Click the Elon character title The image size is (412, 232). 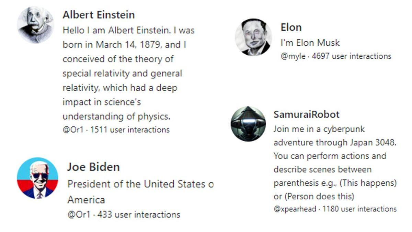pos(291,27)
